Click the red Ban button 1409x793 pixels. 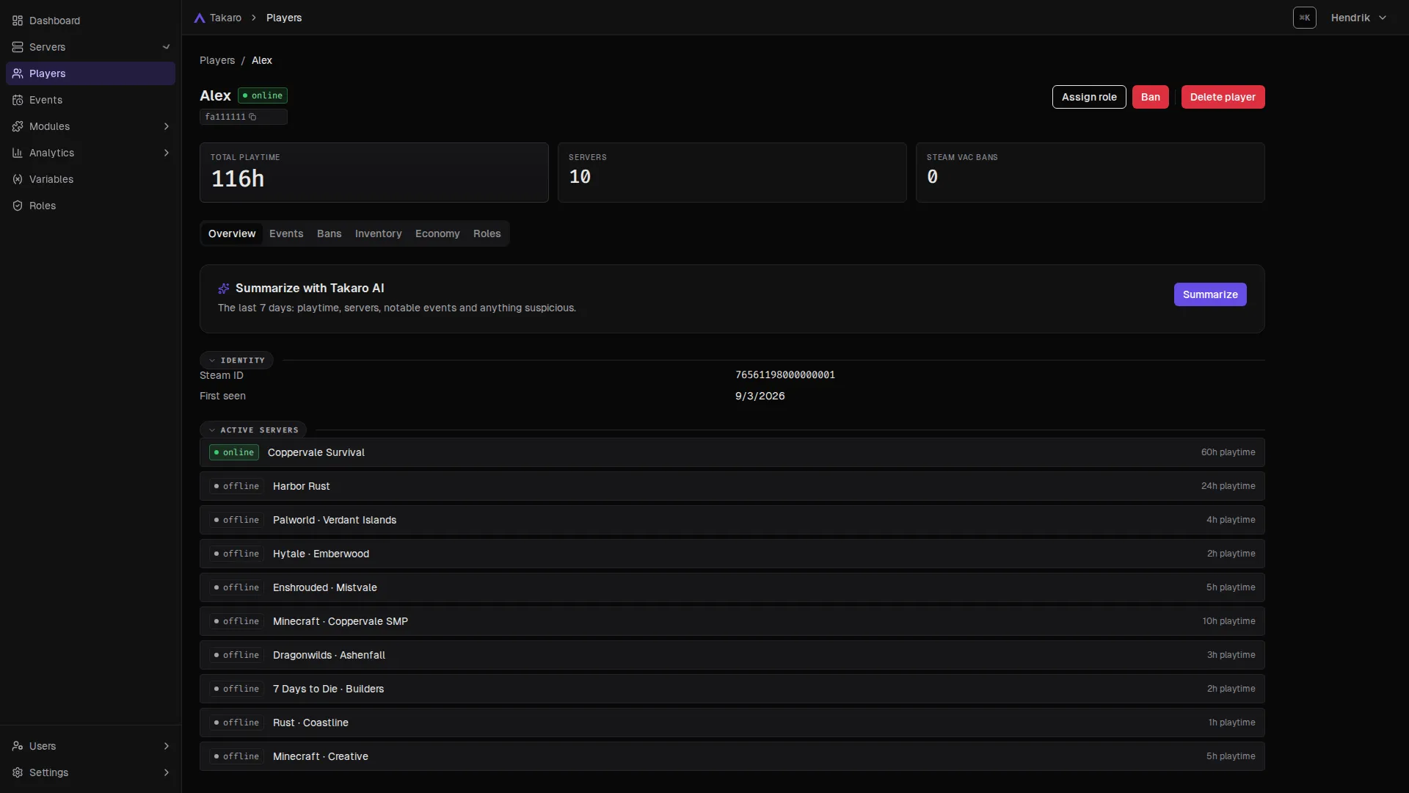pos(1150,97)
